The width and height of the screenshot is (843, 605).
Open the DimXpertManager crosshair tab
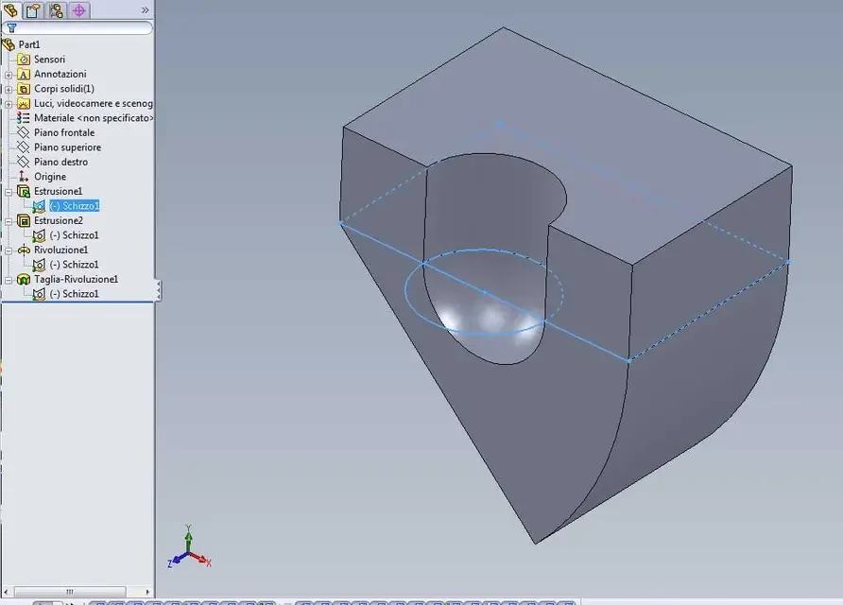pyautogui.click(x=79, y=10)
